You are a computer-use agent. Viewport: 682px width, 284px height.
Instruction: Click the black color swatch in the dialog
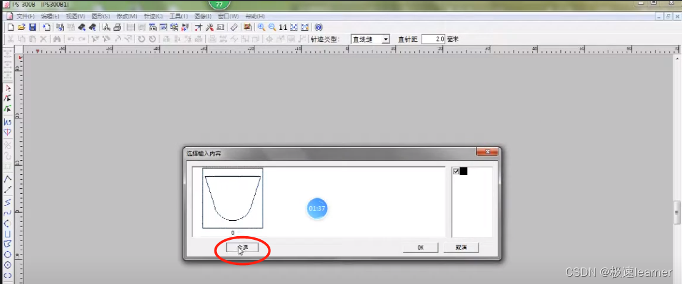tap(463, 171)
